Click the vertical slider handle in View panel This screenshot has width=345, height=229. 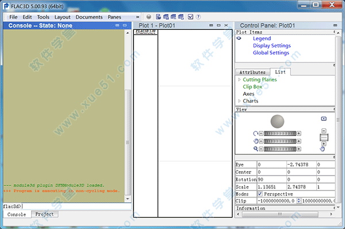(324, 137)
